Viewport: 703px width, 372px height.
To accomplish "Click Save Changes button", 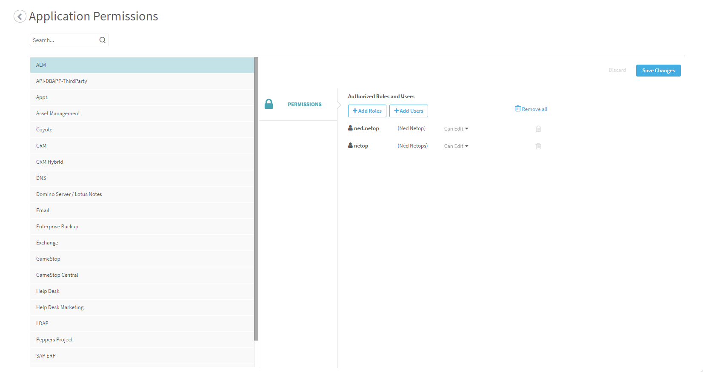I will (x=658, y=71).
